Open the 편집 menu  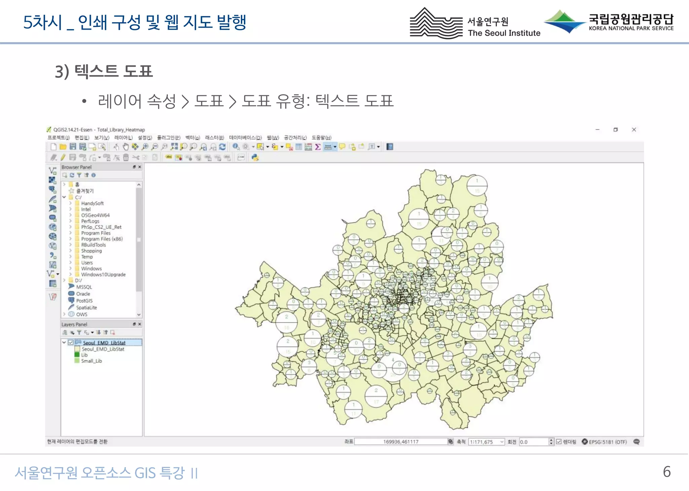(x=82, y=137)
